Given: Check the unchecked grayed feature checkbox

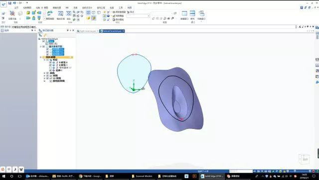Looking at the screenshot, I should 50,68.
